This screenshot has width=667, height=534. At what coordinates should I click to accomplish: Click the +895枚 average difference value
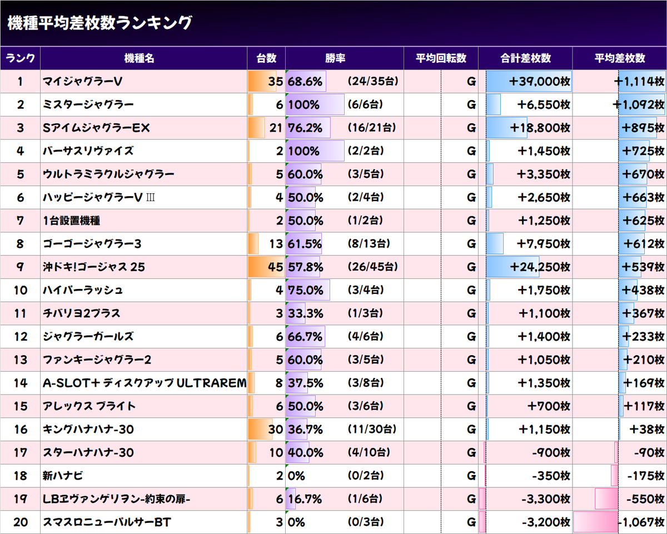pyautogui.click(x=643, y=128)
